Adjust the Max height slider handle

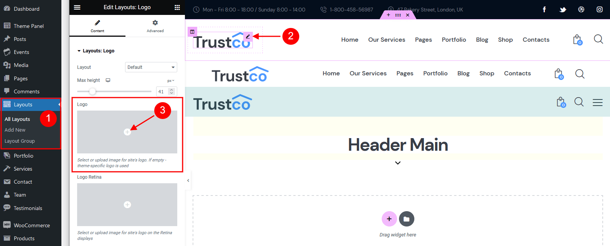tap(92, 91)
